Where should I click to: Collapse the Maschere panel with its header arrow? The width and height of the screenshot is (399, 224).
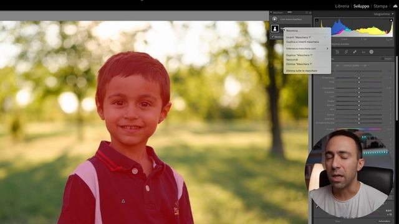point(271,12)
